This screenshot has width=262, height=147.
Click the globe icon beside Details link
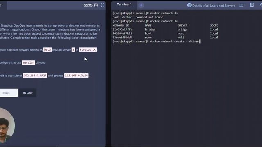click(189, 5)
